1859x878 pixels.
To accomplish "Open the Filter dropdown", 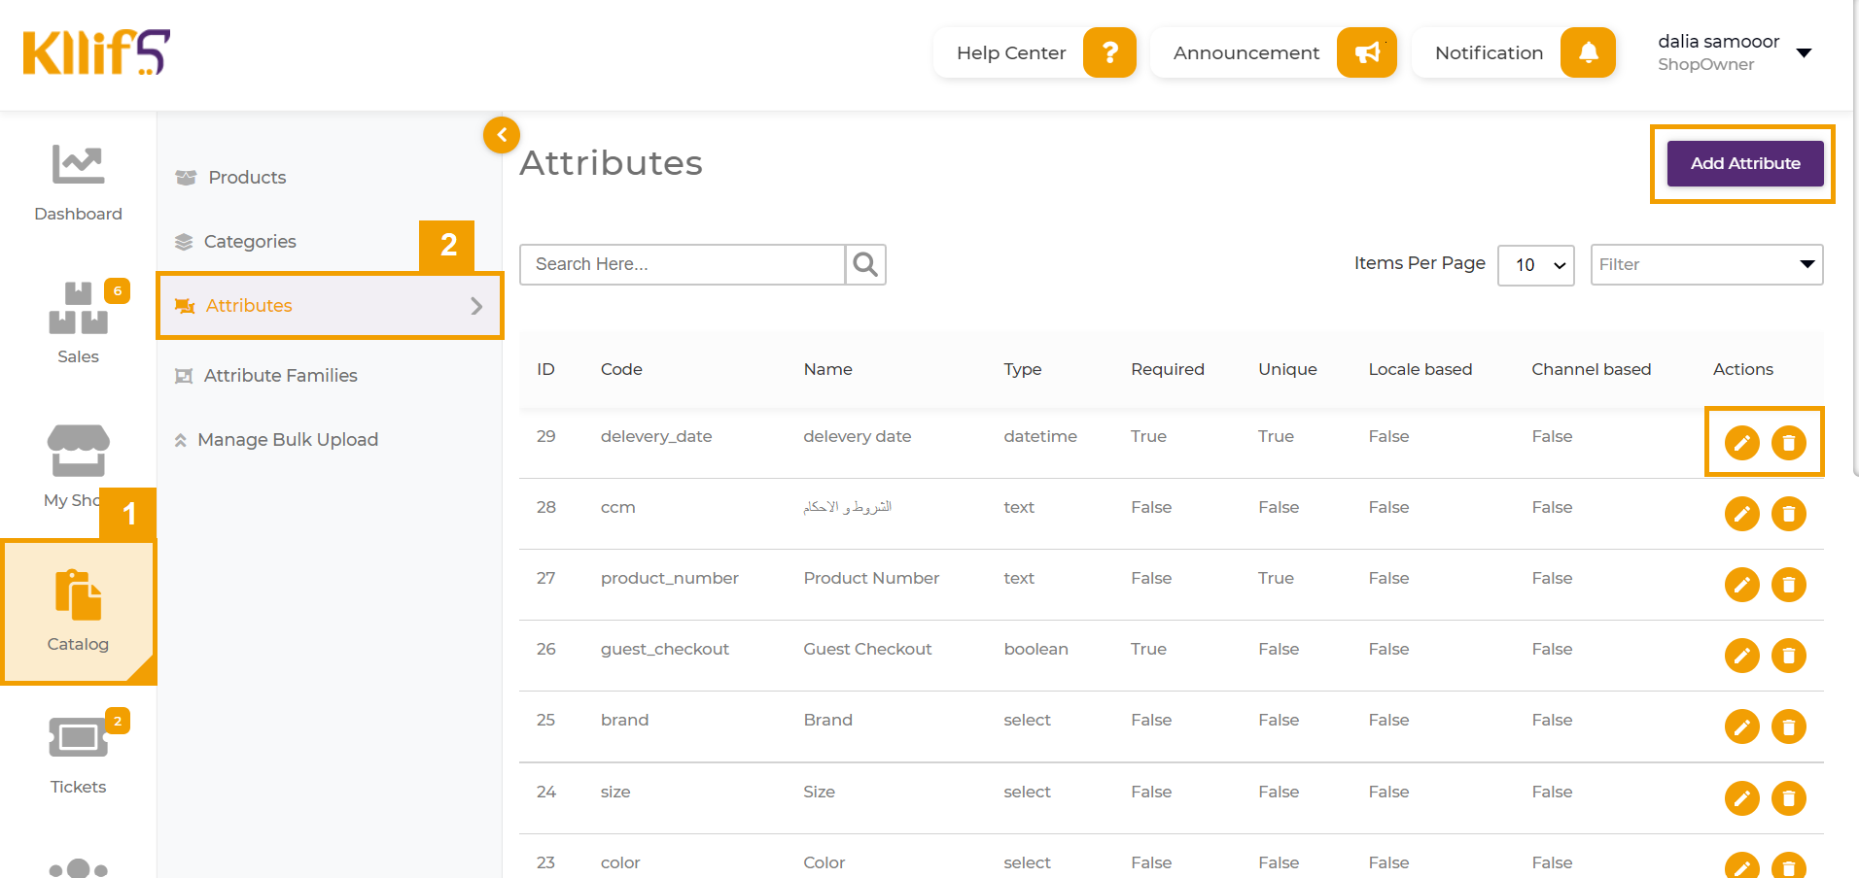I will coord(1706,265).
